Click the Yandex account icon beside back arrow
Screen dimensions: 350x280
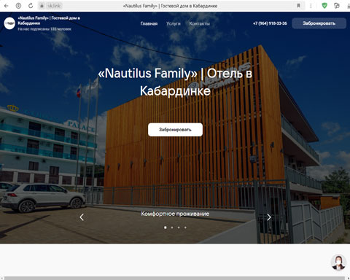pyautogui.click(x=18, y=6)
